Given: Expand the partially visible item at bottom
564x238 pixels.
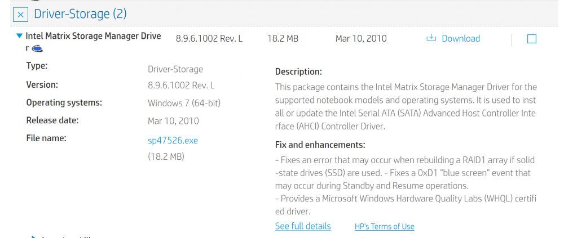Looking at the screenshot, I should pyautogui.click(x=34, y=237).
